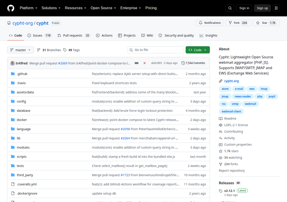Click the Sign up button

click(262, 8)
